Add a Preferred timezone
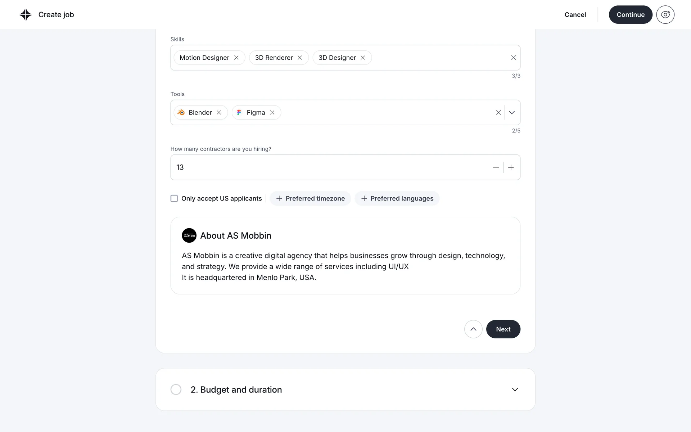The image size is (691, 432). click(x=310, y=198)
